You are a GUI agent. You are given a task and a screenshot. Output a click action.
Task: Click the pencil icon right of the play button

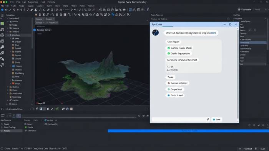pos(52,109)
